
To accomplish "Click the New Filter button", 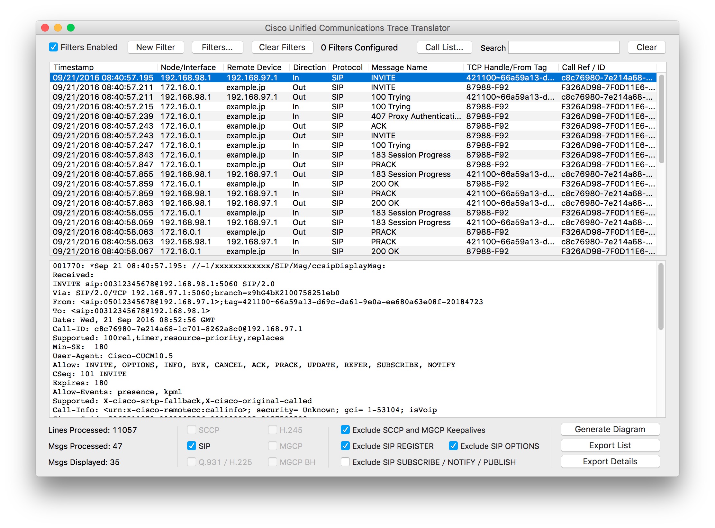I will coord(156,47).
